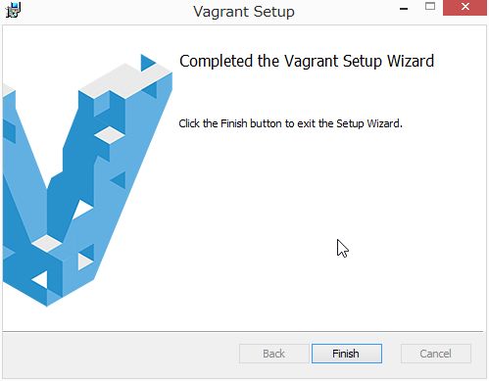Image resolution: width=489 pixels, height=381 pixels.
Task: Click the Finish button instruction sentence
Action: pos(290,123)
